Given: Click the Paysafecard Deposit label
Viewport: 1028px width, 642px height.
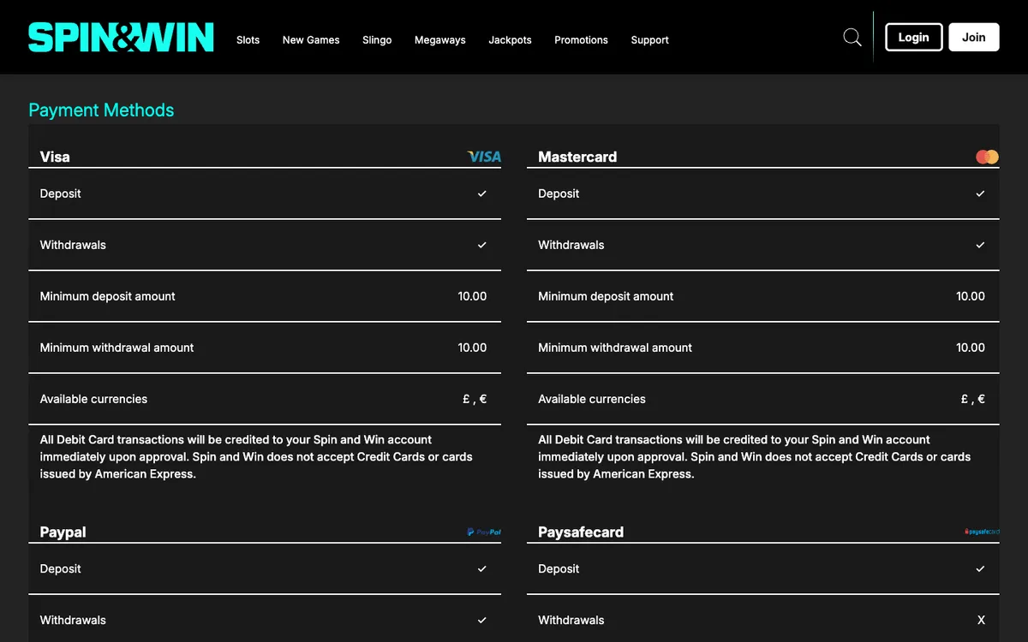Looking at the screenshot, I should tap(559, 568).
